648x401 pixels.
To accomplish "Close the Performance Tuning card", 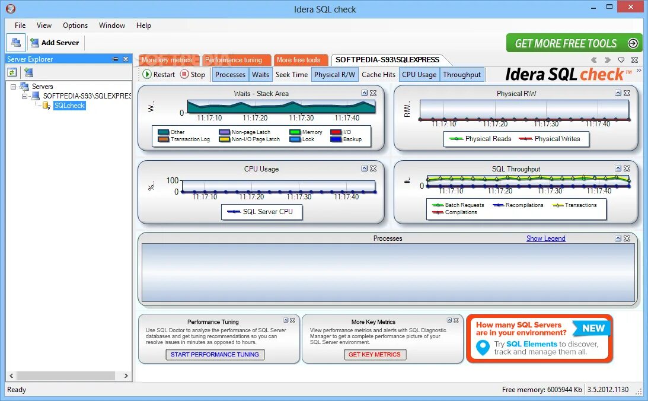I will [293, 320].
